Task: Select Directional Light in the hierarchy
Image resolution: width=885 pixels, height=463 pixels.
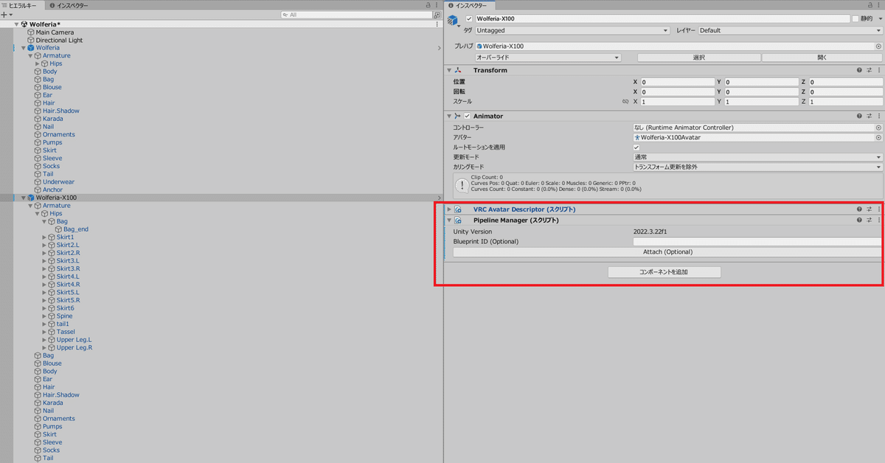Action: (x=59, y=41)
